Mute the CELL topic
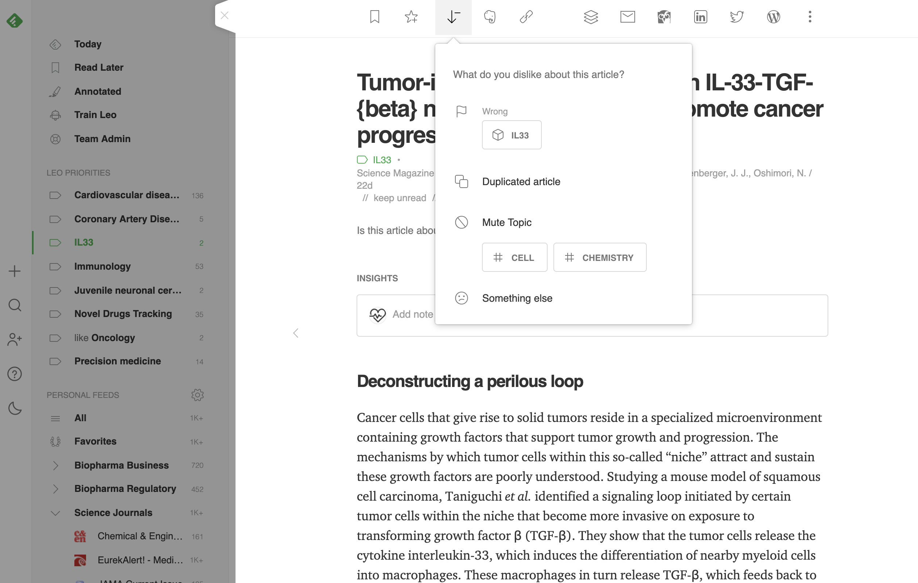This screenshot has height=583, width=918. coord(514,258)
